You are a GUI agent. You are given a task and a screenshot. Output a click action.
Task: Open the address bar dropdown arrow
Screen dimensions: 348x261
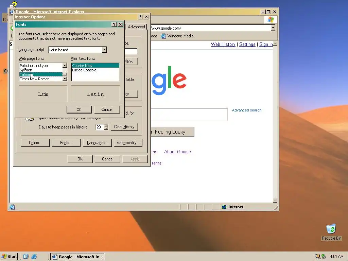point(273,28)
